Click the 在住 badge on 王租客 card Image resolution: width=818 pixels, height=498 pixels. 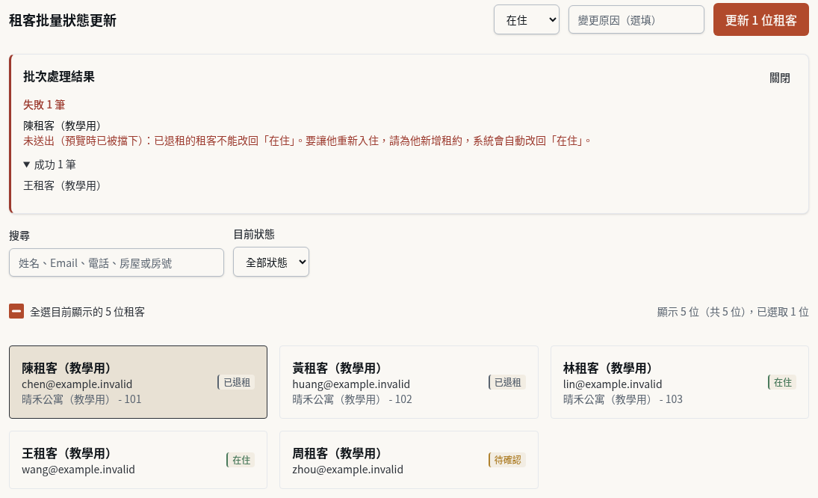[x=240, y=460]
